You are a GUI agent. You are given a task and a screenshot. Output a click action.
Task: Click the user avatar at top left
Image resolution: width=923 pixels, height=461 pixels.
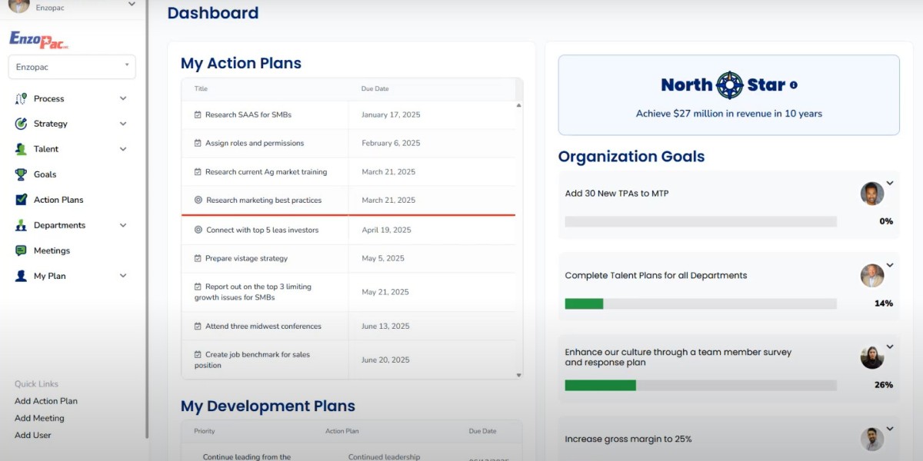point(19,6)
